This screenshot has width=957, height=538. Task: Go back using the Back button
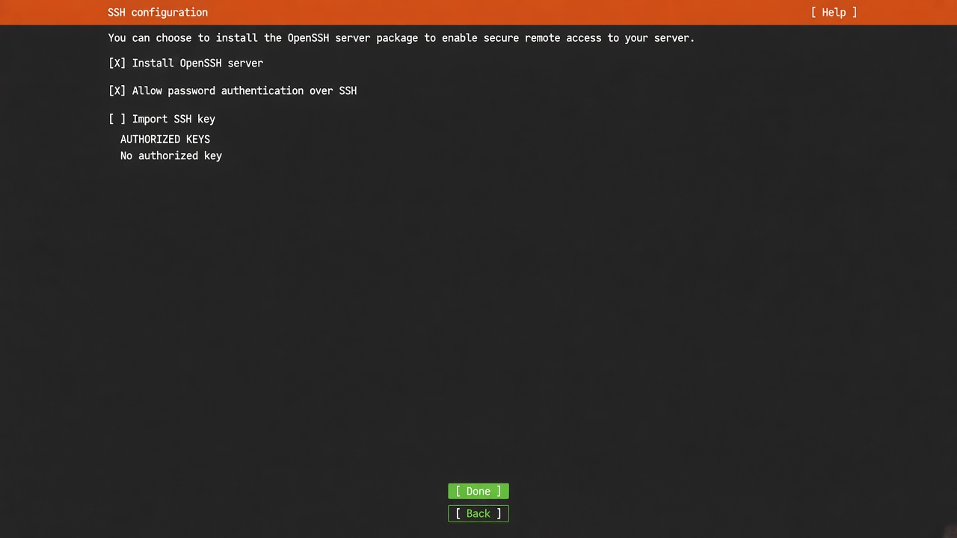(x=478, y=513)
